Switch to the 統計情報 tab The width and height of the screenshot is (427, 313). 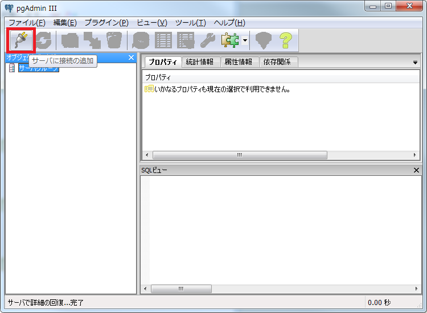[x=199, y=62]
